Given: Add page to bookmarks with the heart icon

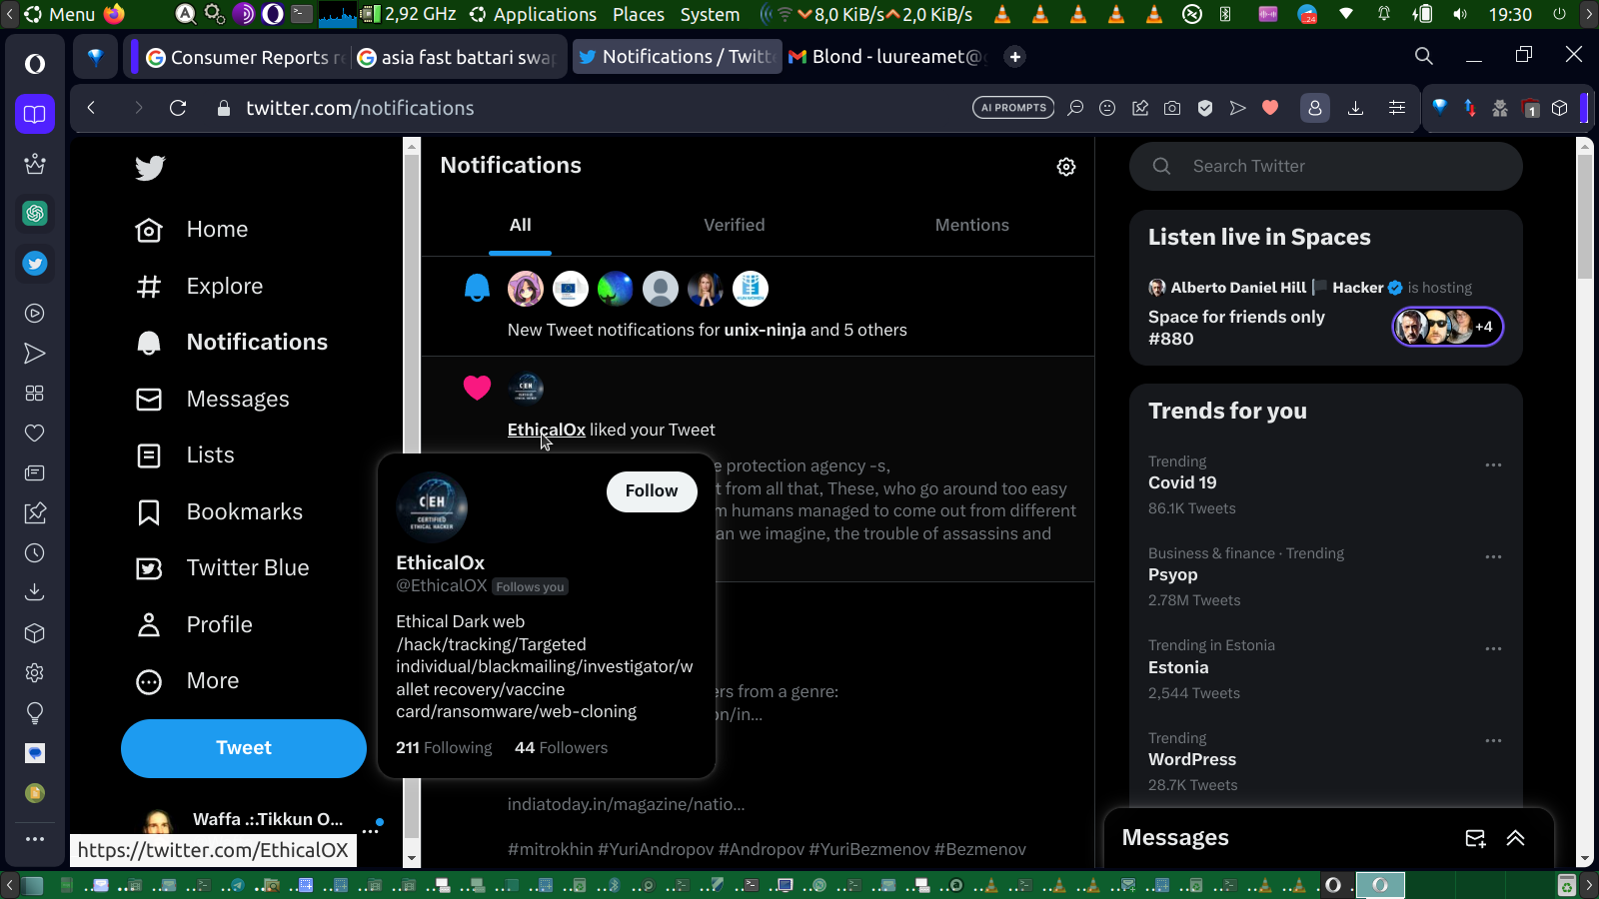Looking at the screenshot, I should coord(1270,108).
